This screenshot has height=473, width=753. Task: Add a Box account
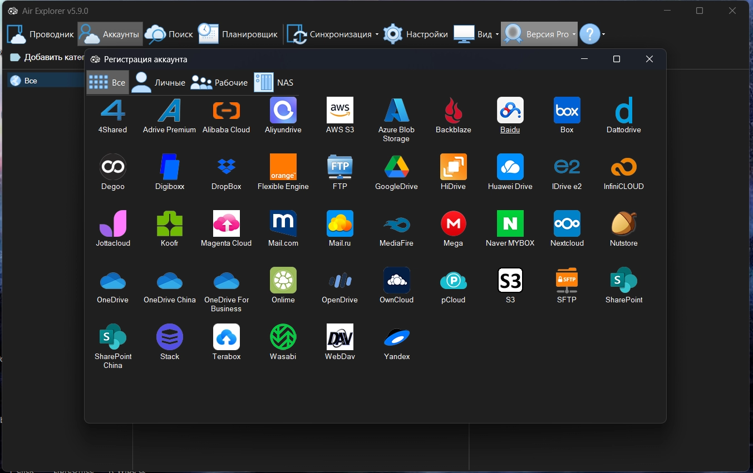(567, 110)
